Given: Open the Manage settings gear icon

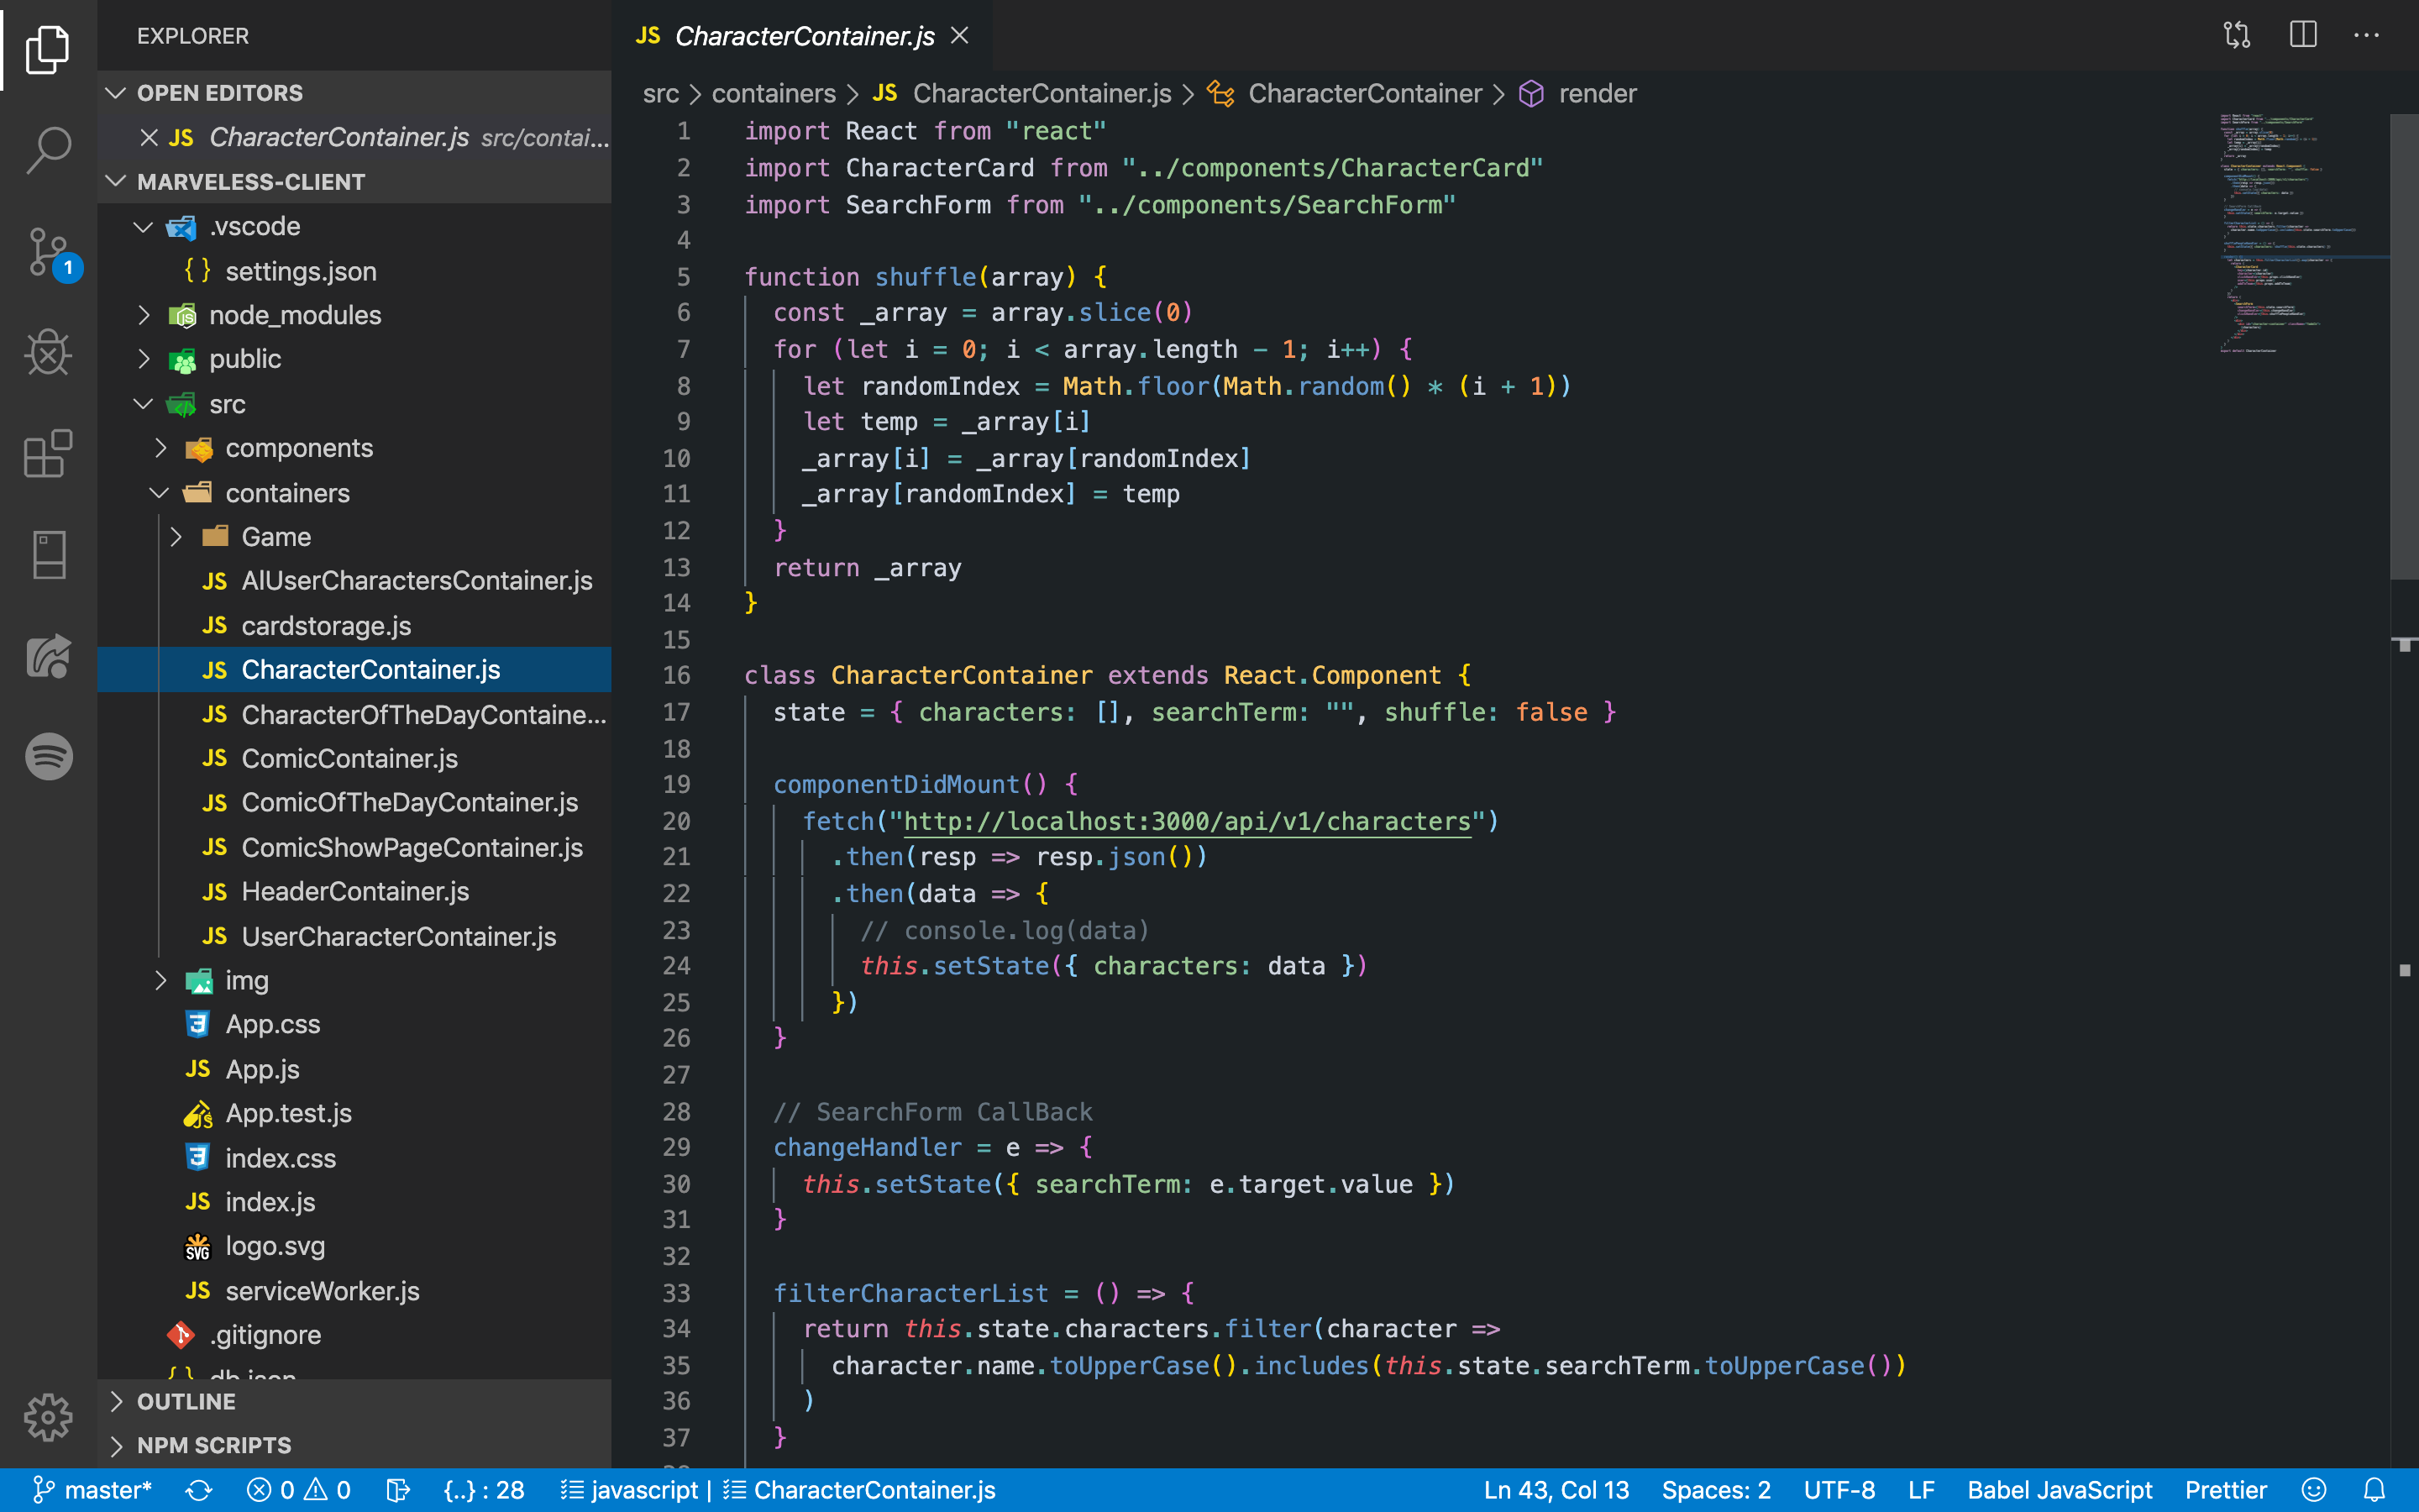Looking at the screenshot, I should (48, 1417).
